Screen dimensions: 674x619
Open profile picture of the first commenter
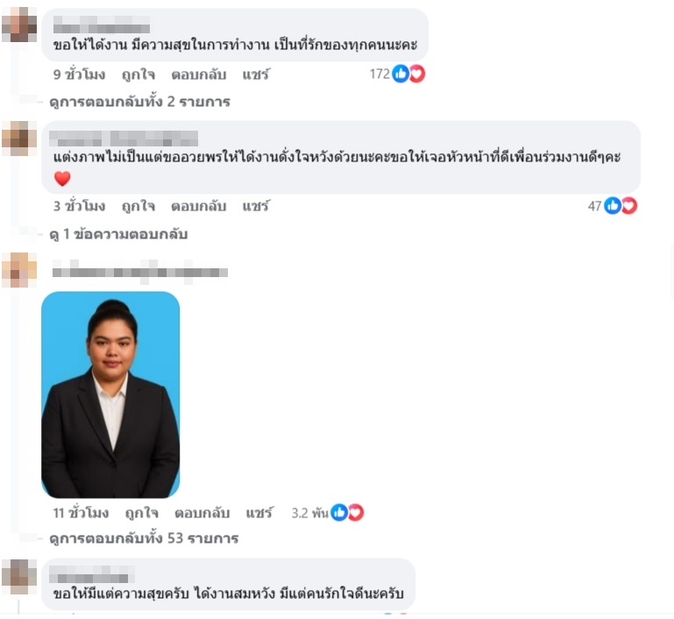(19, 25)
